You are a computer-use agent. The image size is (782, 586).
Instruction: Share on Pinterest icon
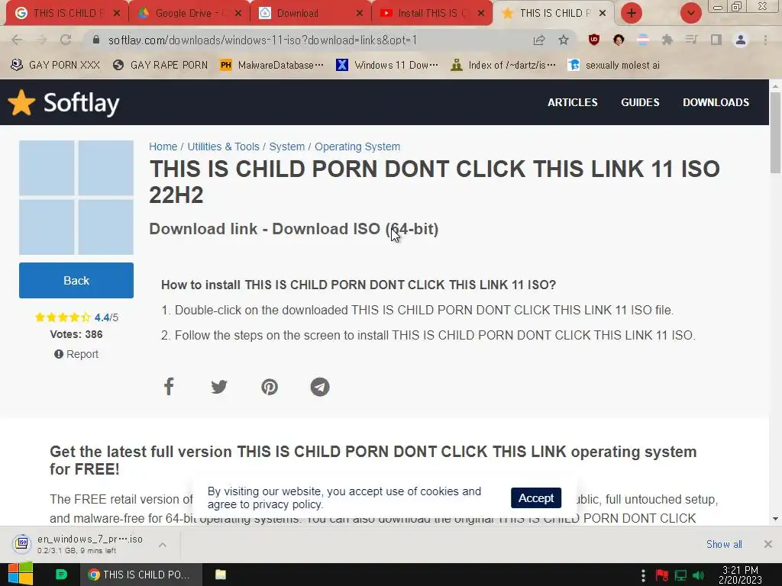[270, 387]
